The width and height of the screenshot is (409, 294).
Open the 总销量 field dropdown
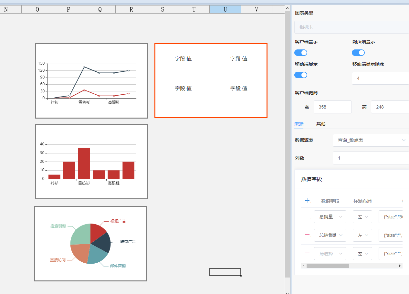click(330, 217)
